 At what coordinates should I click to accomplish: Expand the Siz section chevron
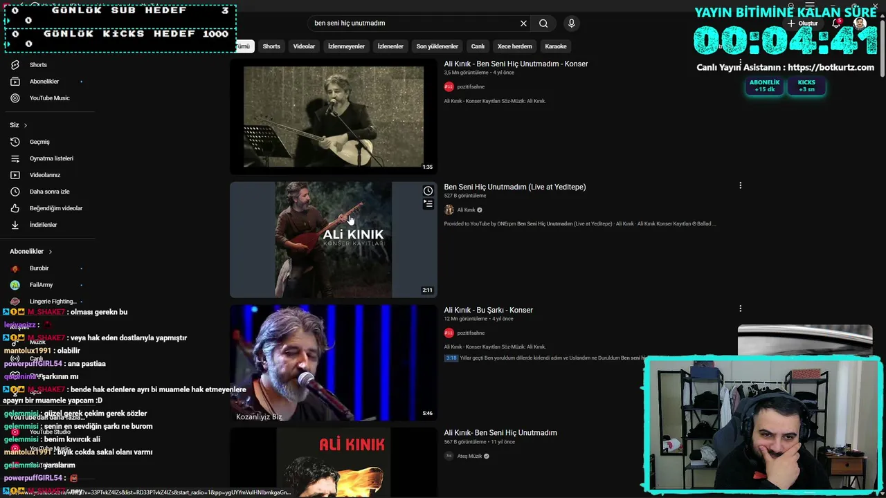coord(26,125)
